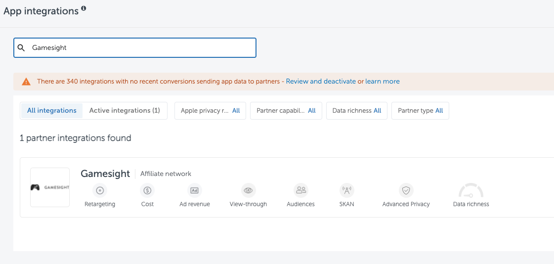This screenshot has width=554, height=264.
Task: Click the Advanced Privacy shield icon
Action: coord(406,190)
